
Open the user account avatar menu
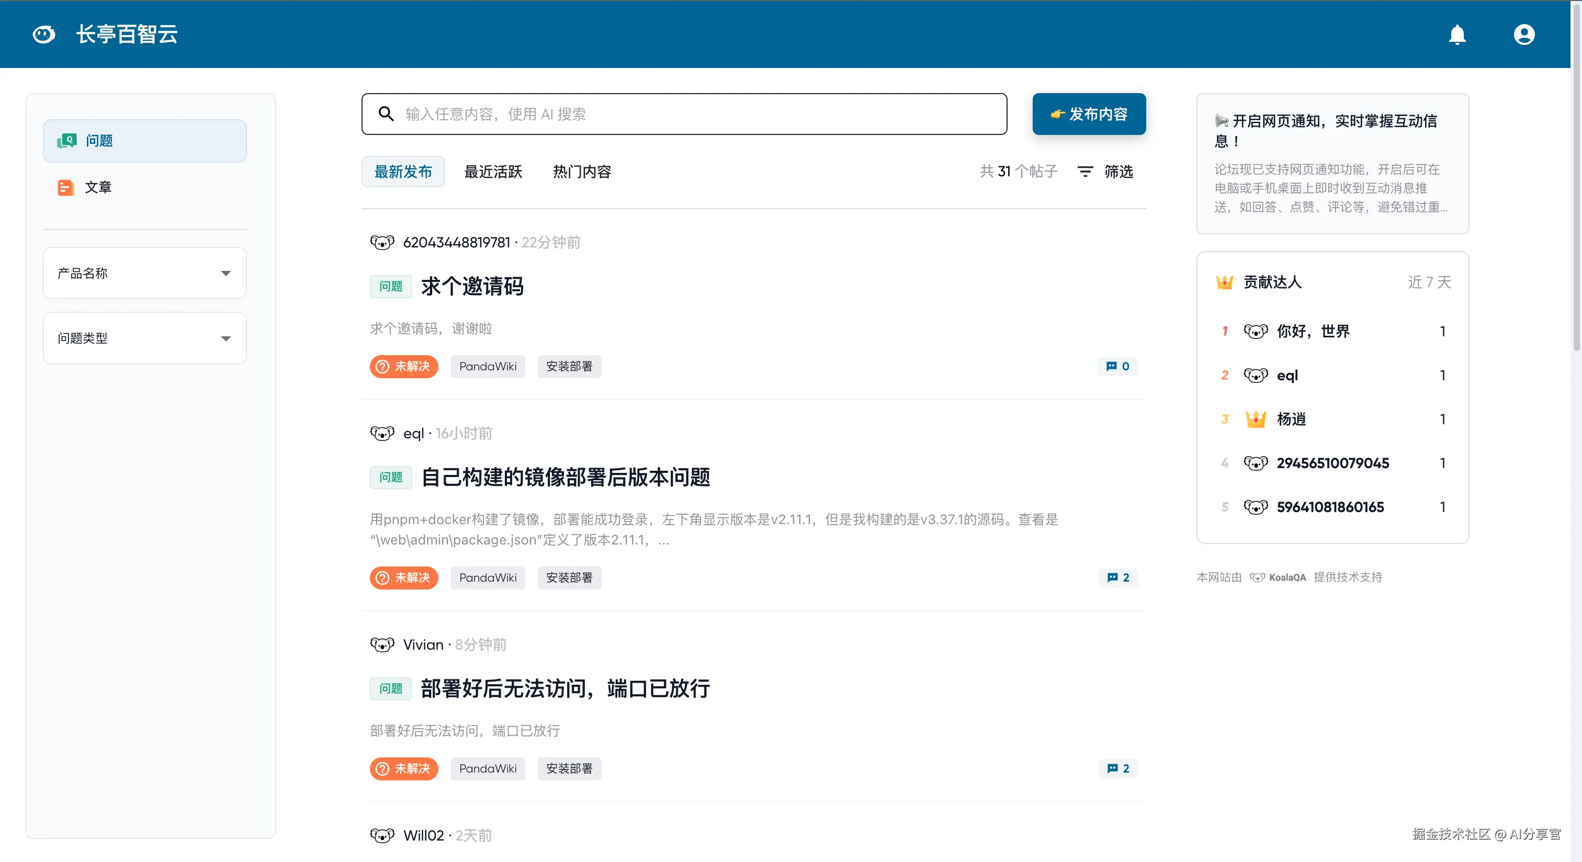tap(1524, 35)
